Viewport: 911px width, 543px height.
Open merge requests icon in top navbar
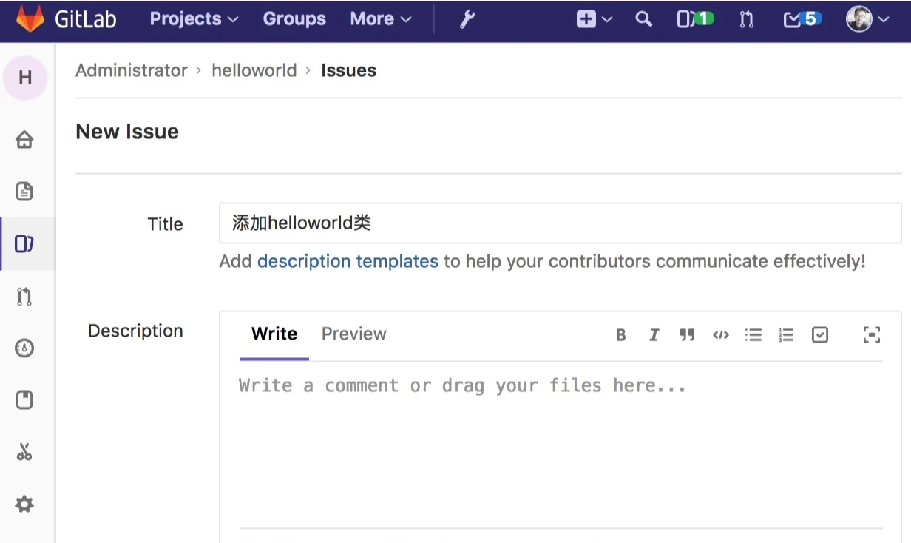(746, 19)
